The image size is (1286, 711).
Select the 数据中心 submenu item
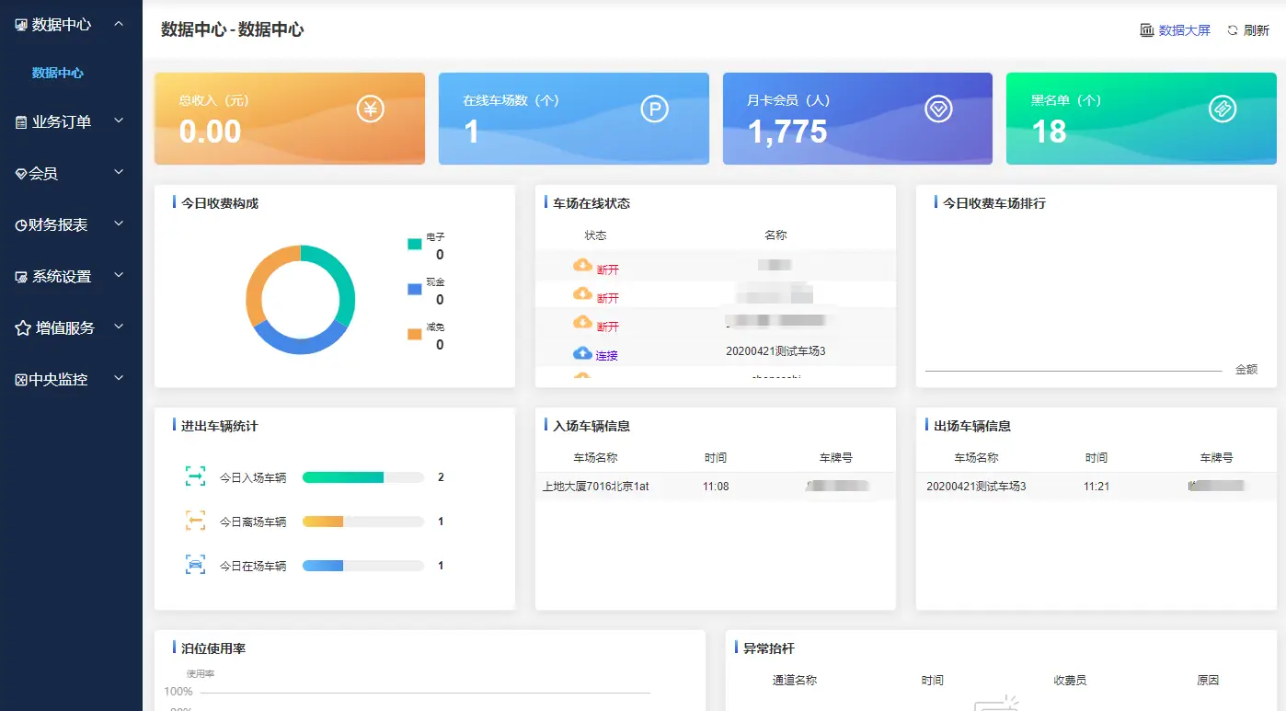[x=58, y=73]
